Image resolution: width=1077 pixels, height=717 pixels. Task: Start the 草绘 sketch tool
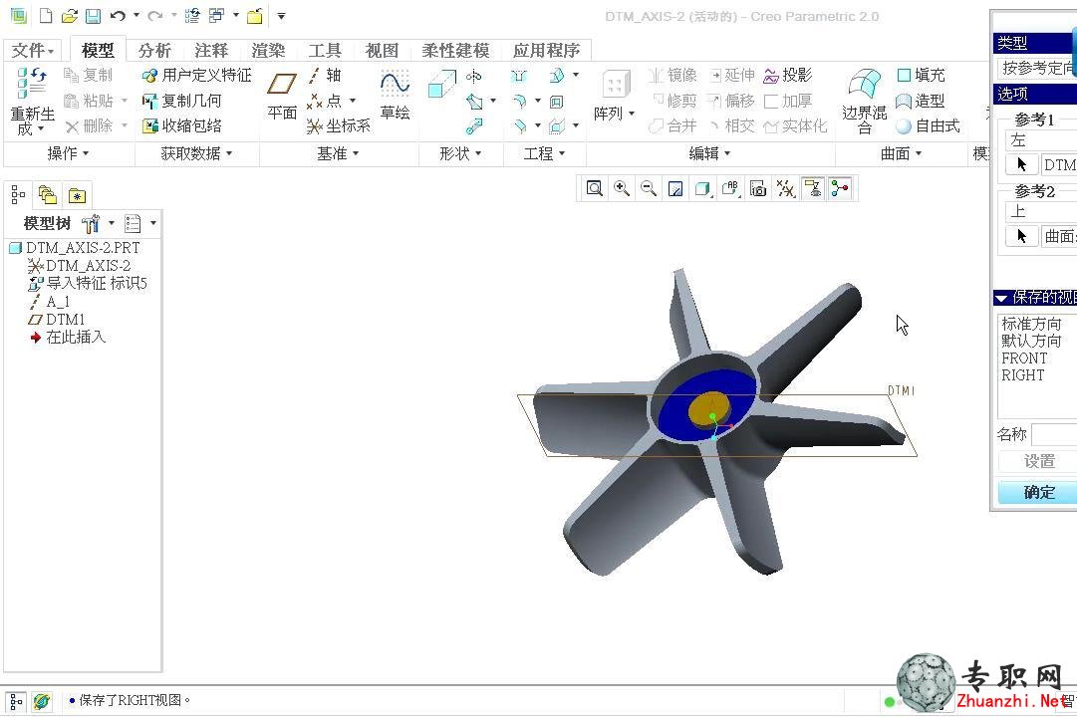pyautogui.click(x=395, y=95)
